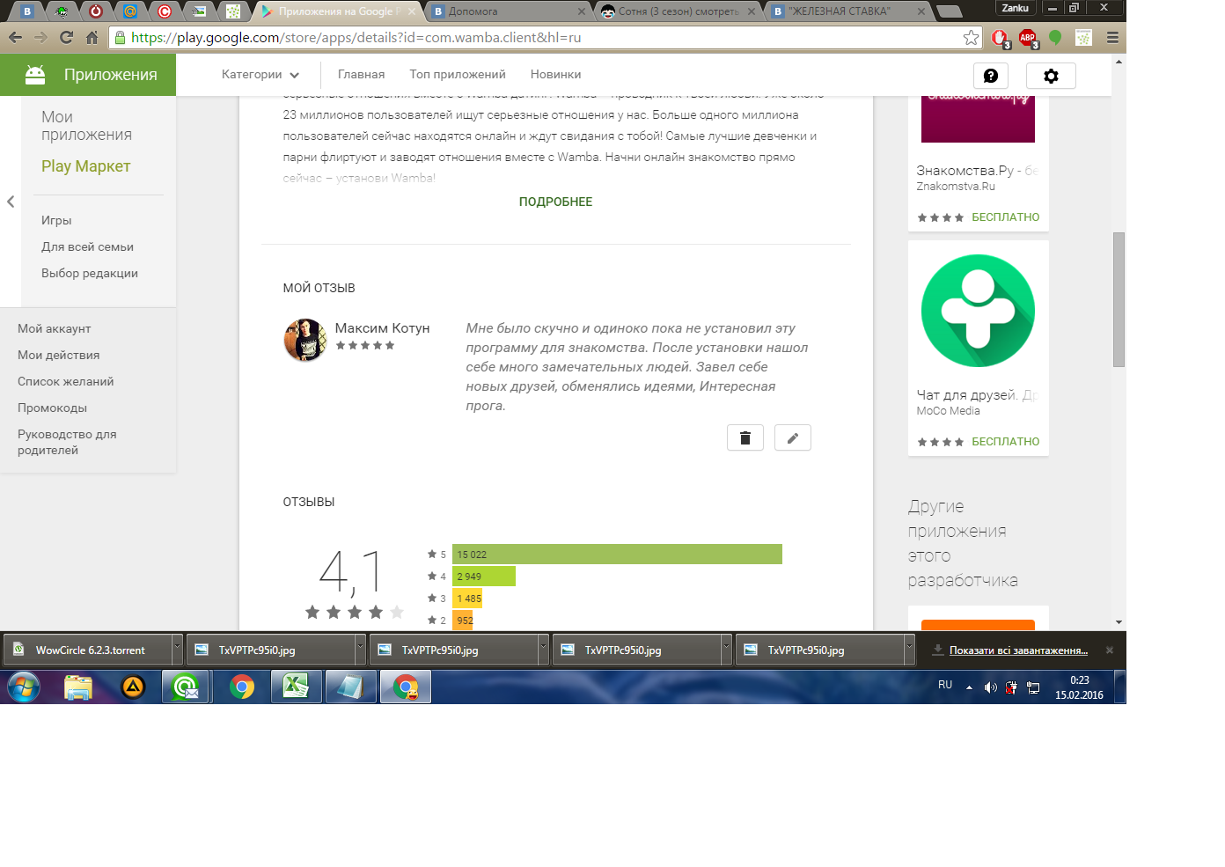Expand the Категории dropdown

tap(260, 75)
